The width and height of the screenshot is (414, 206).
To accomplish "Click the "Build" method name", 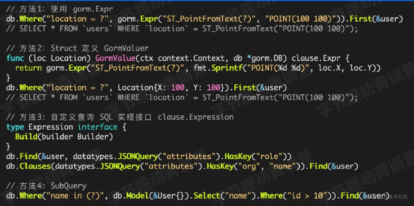I will click(26, 137).
